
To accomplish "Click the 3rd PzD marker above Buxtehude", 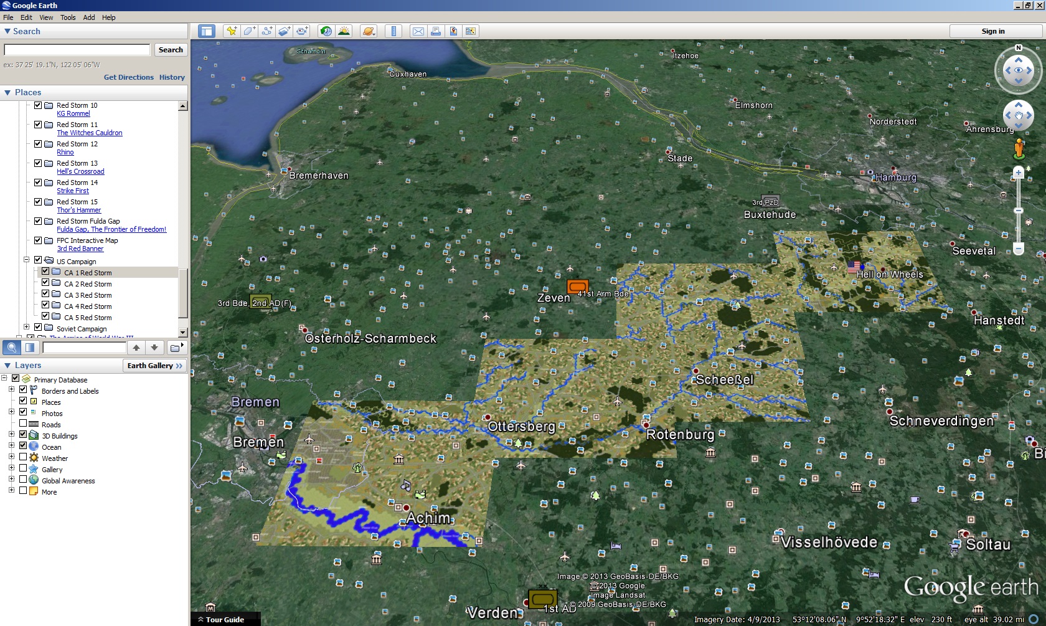I will [771, 201].
